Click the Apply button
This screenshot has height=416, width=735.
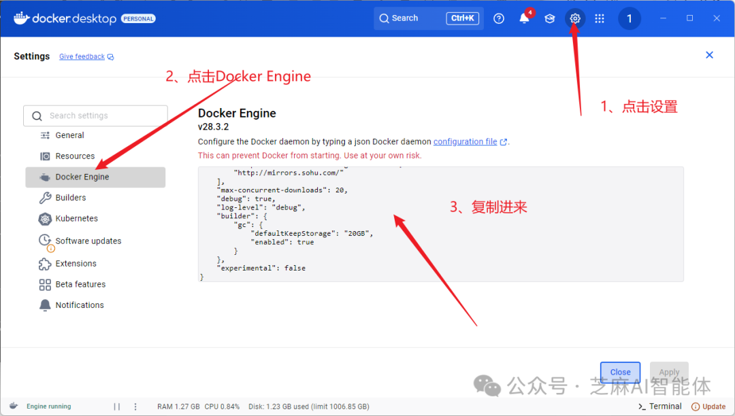point(669,372)
